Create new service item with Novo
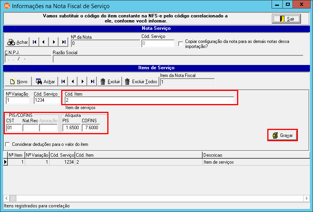313x212 pixels. tap(18, 82)
